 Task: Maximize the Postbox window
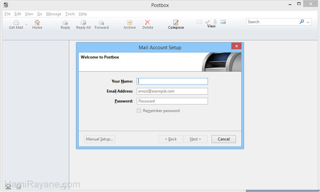pos(299,4)
